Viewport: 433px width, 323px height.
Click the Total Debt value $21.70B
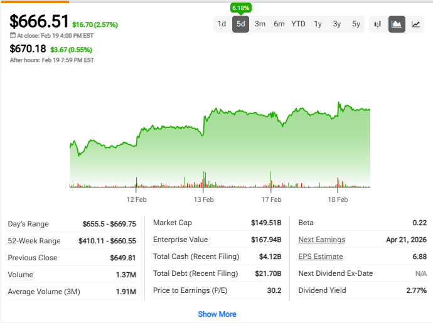tap(268, 273)
